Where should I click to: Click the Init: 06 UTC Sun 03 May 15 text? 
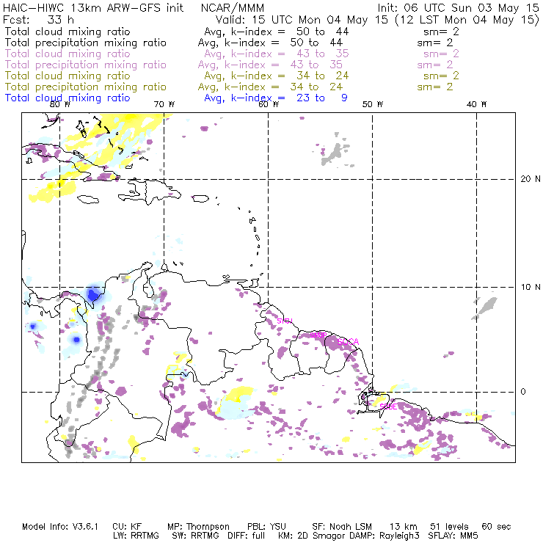pos(458,8)
